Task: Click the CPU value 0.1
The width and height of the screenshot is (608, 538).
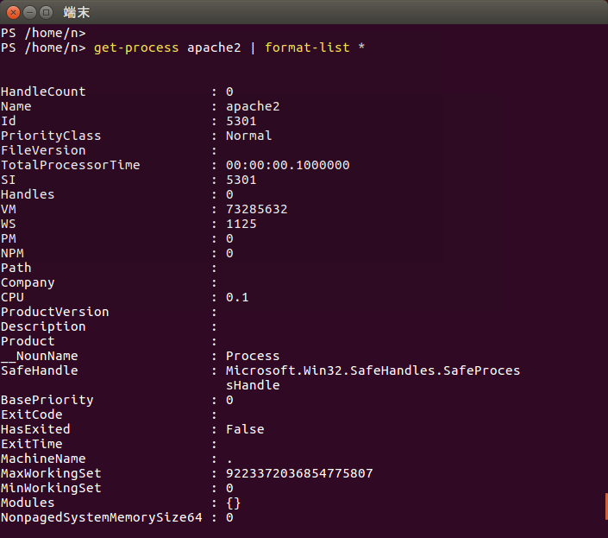Action: (x=237, y=297)
